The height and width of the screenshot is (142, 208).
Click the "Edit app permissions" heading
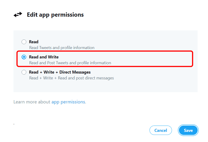(55, 14)
